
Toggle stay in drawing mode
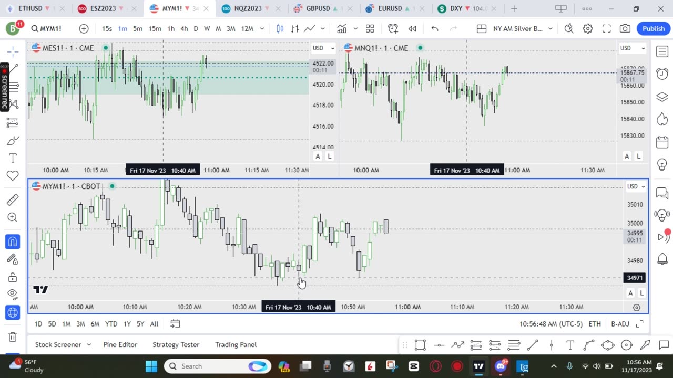click(13, 259)
